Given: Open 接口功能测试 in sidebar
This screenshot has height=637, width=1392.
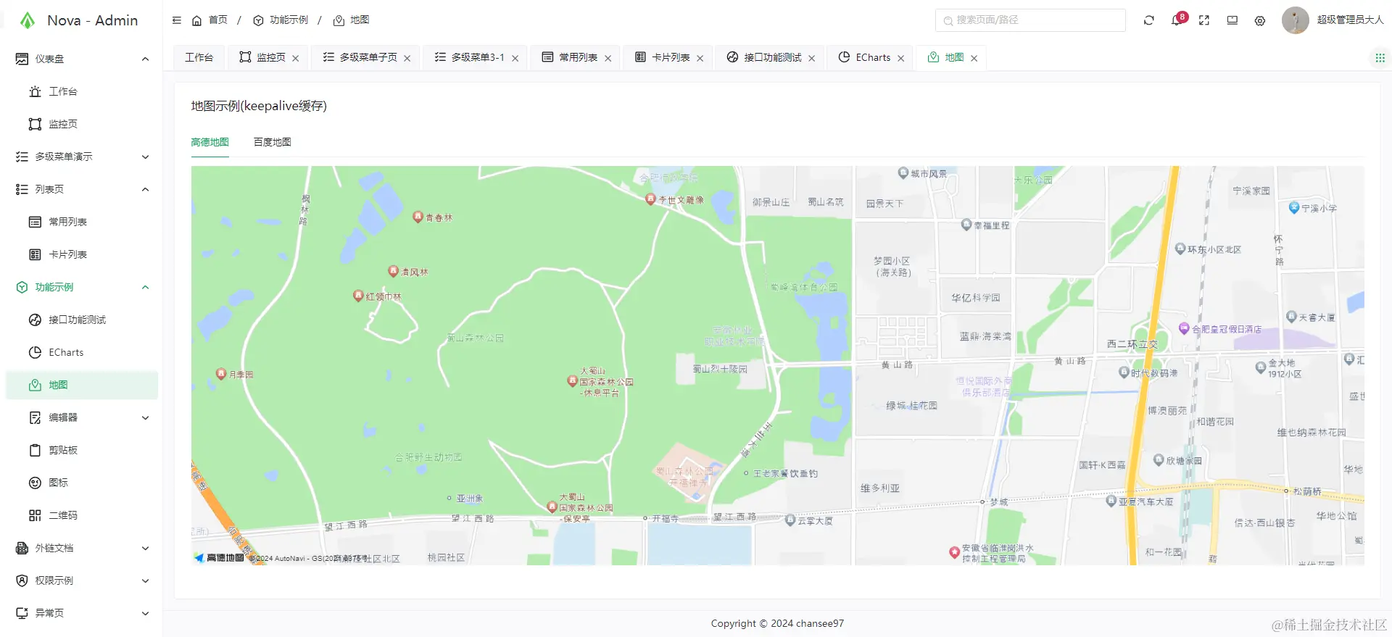Looking at the screenshot, I should 82,320.
